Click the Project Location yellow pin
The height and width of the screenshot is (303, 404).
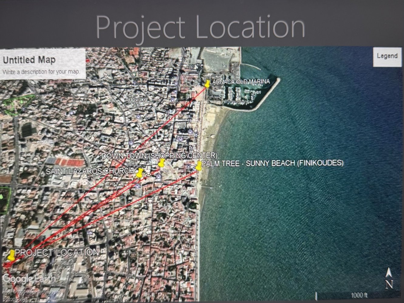click(12, 255)
